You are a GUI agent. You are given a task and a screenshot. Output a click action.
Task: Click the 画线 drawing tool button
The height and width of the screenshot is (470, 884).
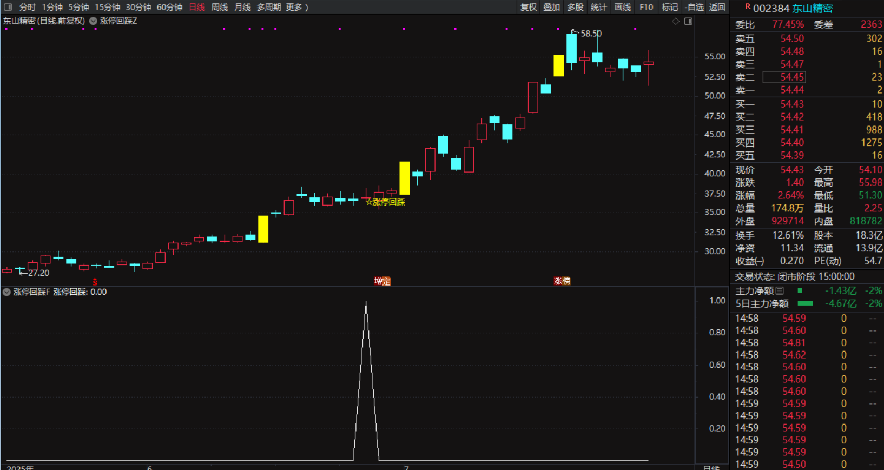pos(623,7)
